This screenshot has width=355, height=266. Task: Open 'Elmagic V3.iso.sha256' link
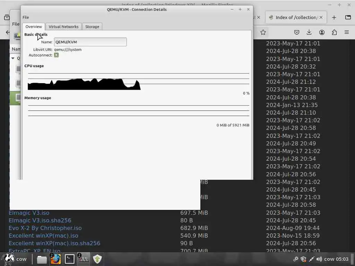click(x=40, y=220)
